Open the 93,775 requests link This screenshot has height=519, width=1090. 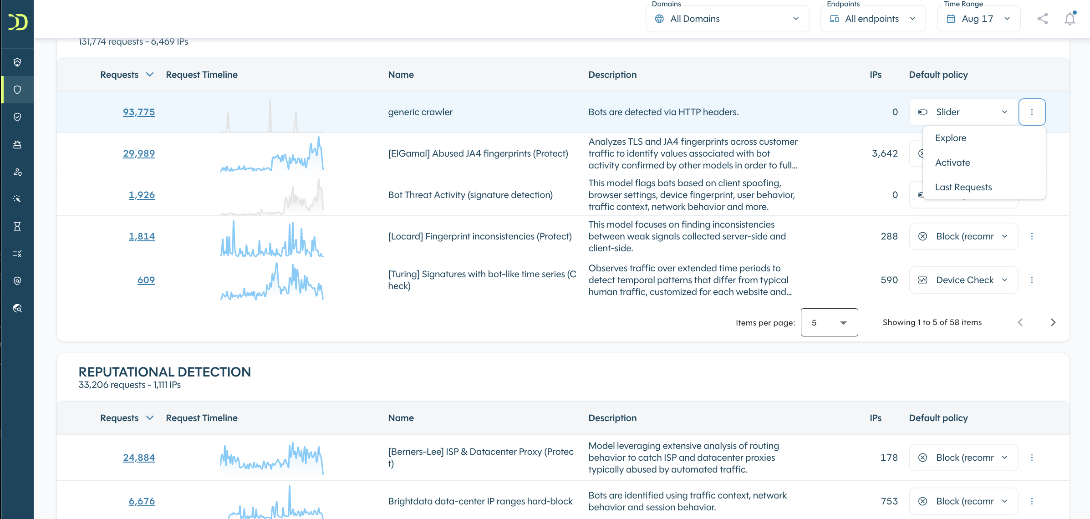139,112
